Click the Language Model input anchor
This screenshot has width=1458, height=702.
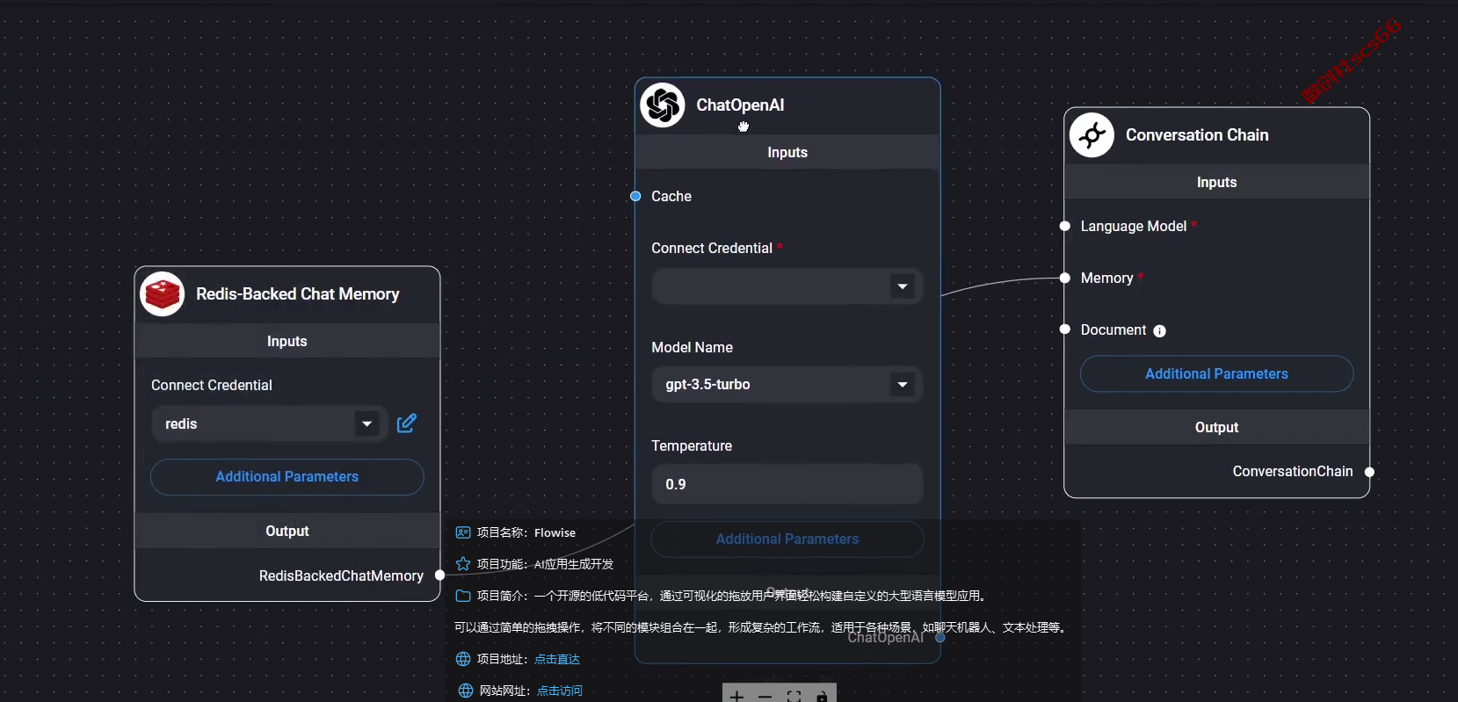1064,226
